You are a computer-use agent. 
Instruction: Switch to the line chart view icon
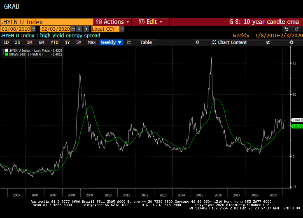click(x=129, y=42)
